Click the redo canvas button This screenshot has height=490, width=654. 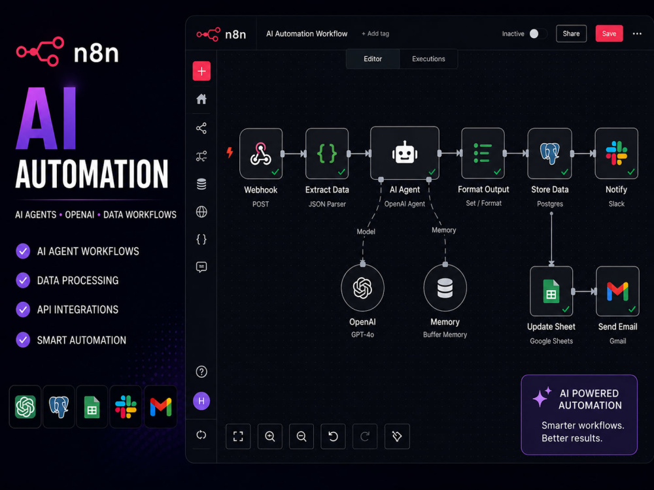click(x=365, y=436)
